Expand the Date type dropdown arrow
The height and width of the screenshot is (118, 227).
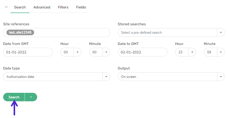tap(106, 77)
